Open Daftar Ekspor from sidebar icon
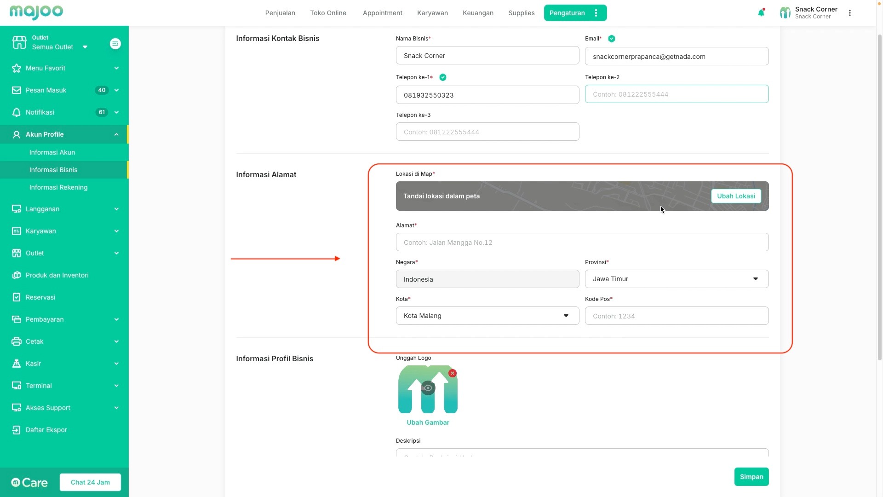This screenshot has height=497, width=883. (x=17, y=430)
